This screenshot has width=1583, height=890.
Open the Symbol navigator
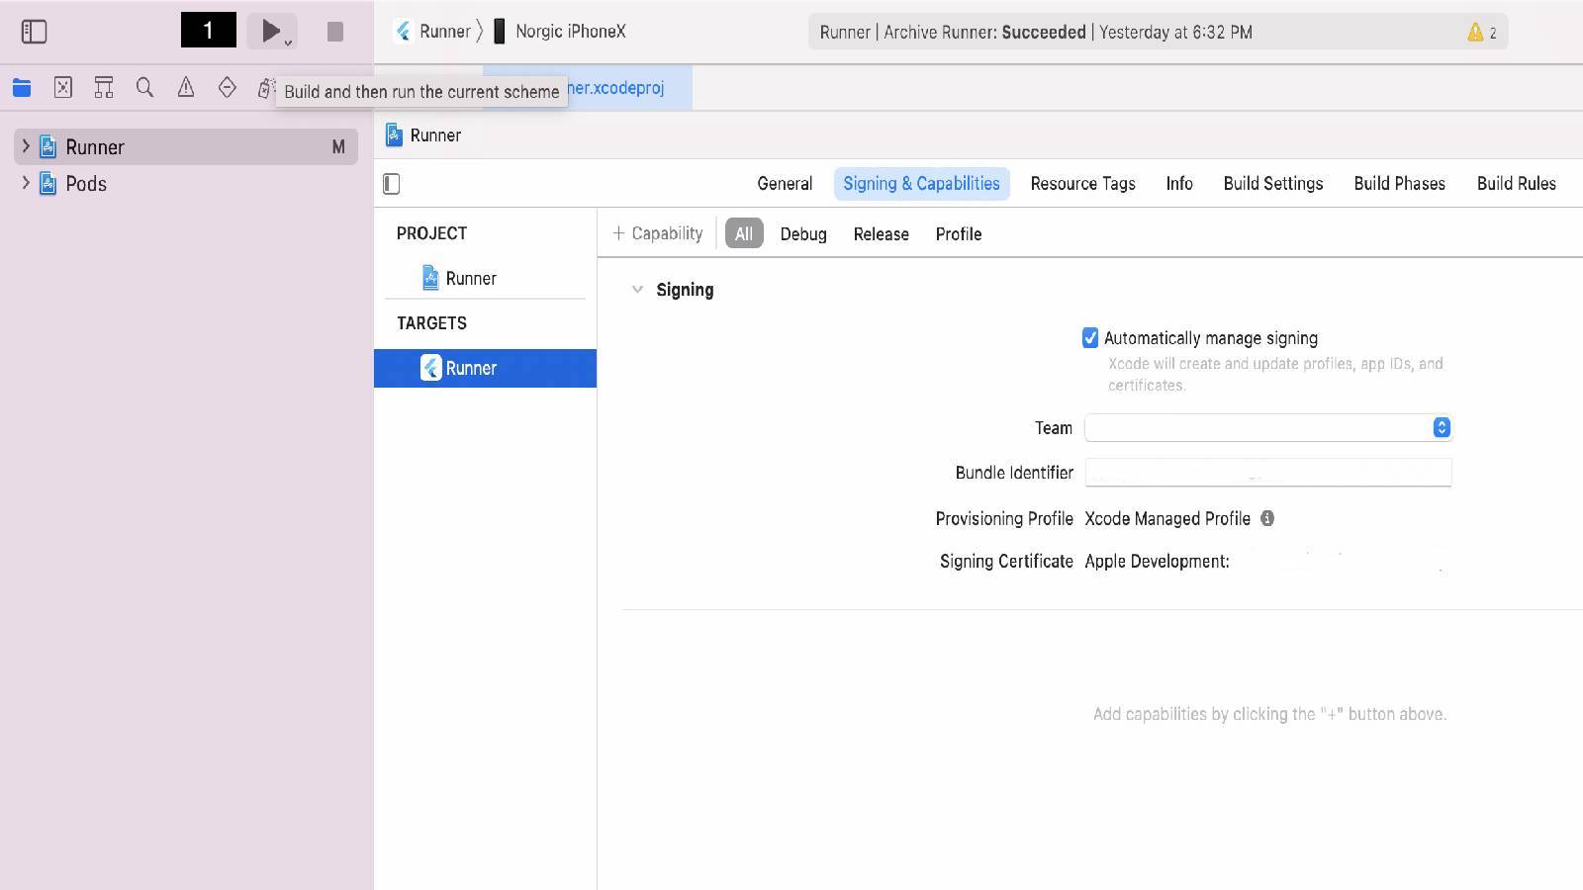(104, 88)
